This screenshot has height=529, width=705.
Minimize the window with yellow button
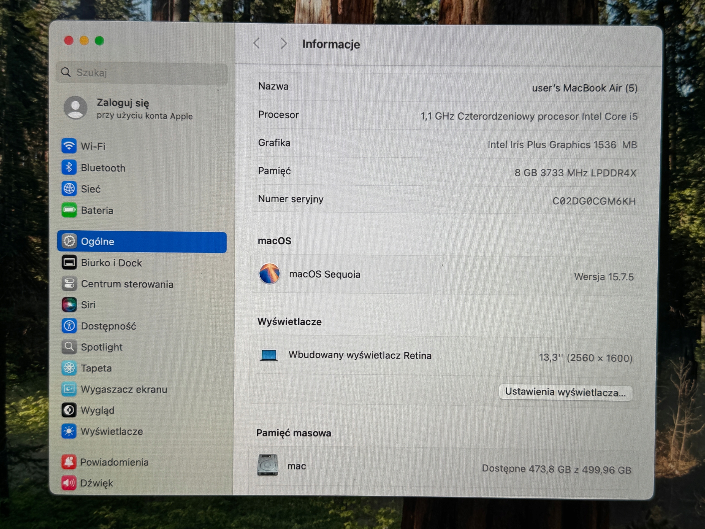[x=84, y=41]
